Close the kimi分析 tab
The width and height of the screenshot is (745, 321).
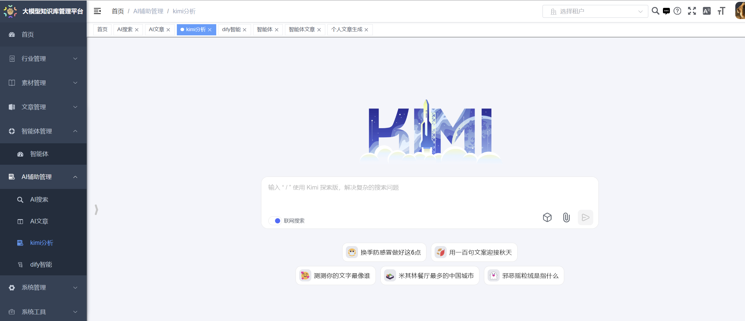[x=210, y=30]
